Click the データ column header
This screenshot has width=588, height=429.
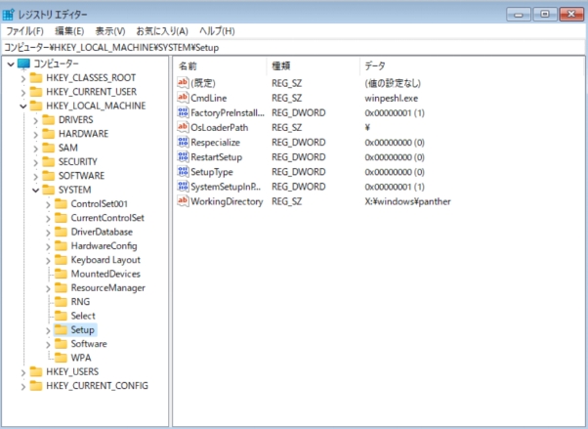(472, 66)
